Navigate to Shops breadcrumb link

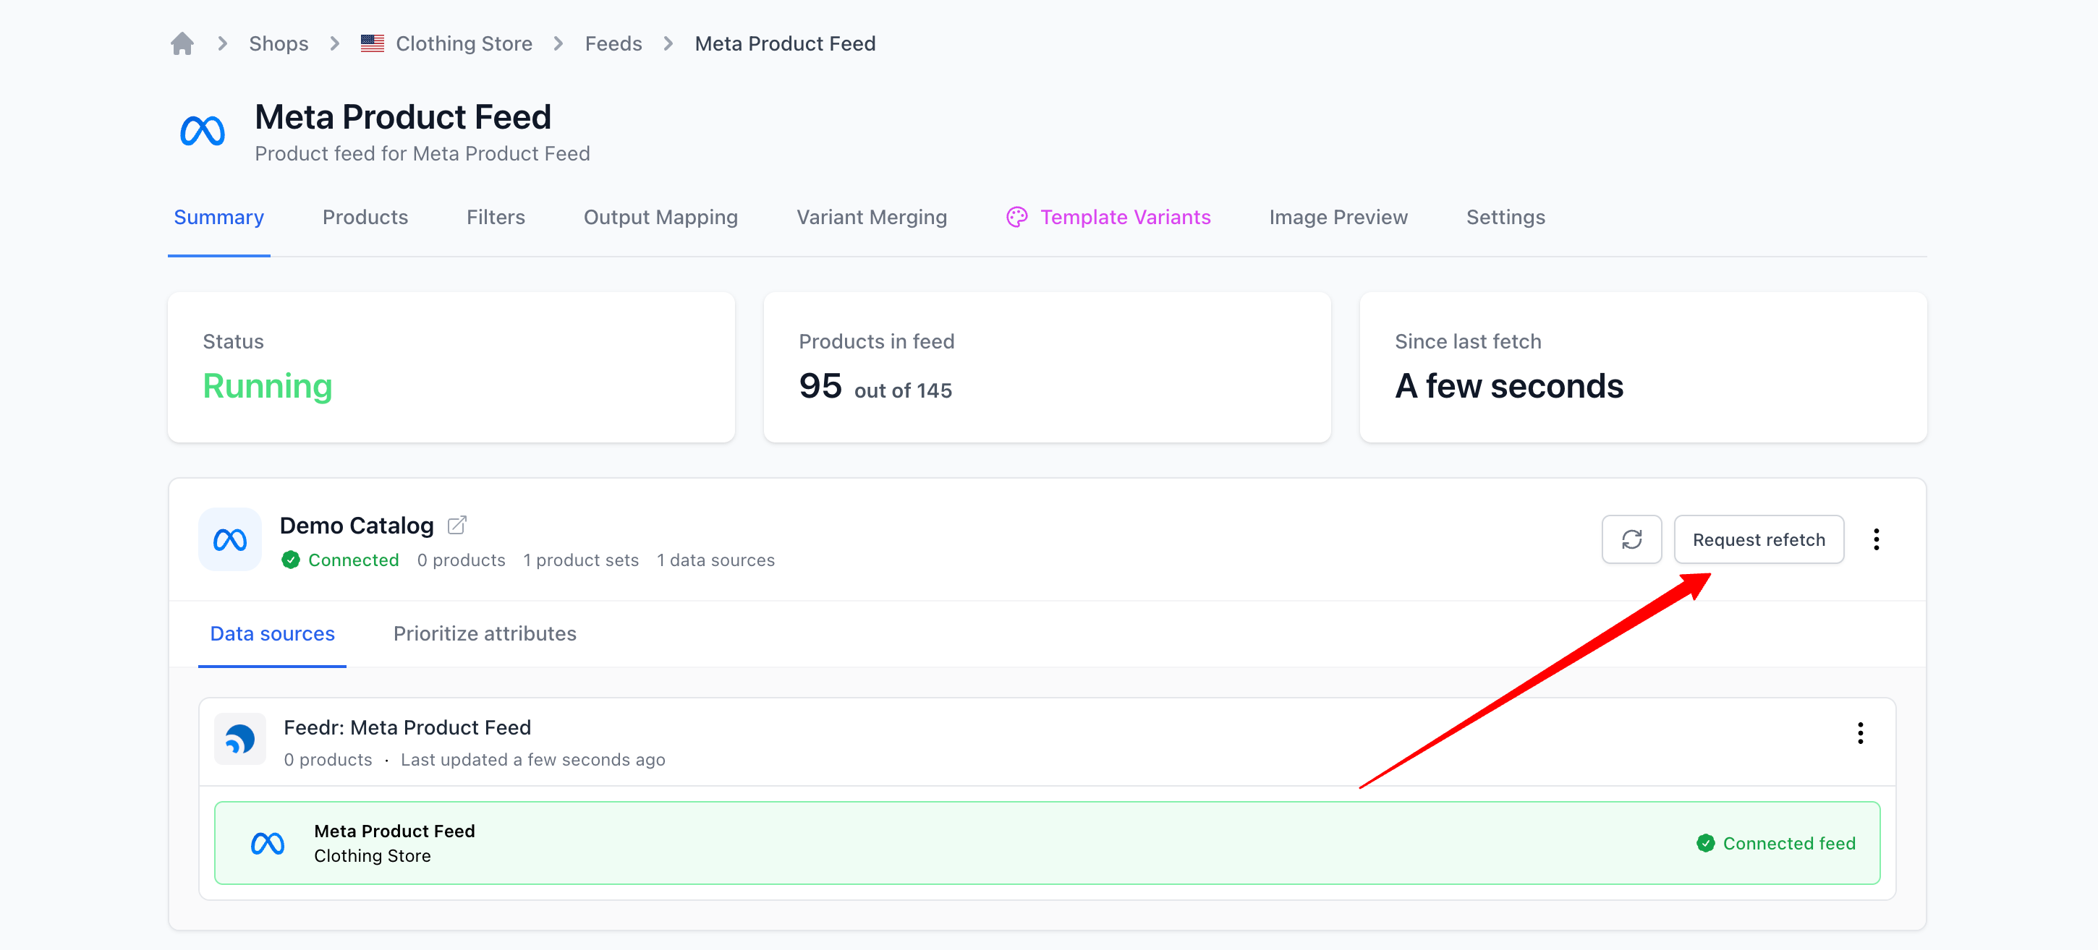click(279, 43)
